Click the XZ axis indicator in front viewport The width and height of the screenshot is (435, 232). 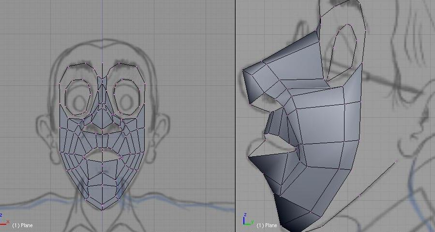coord(4,219)
